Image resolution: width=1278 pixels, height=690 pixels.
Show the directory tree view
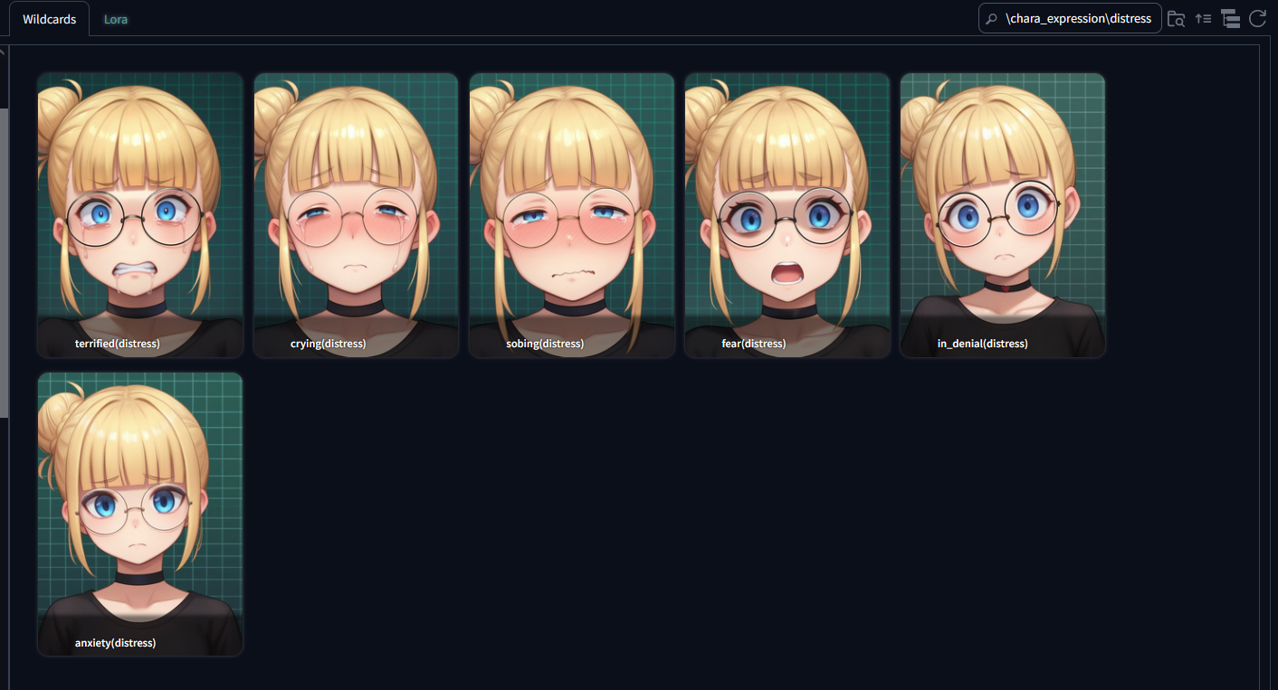(x=1229, y=18)
